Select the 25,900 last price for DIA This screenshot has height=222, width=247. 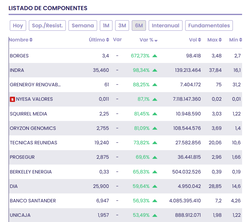(101, 186)
